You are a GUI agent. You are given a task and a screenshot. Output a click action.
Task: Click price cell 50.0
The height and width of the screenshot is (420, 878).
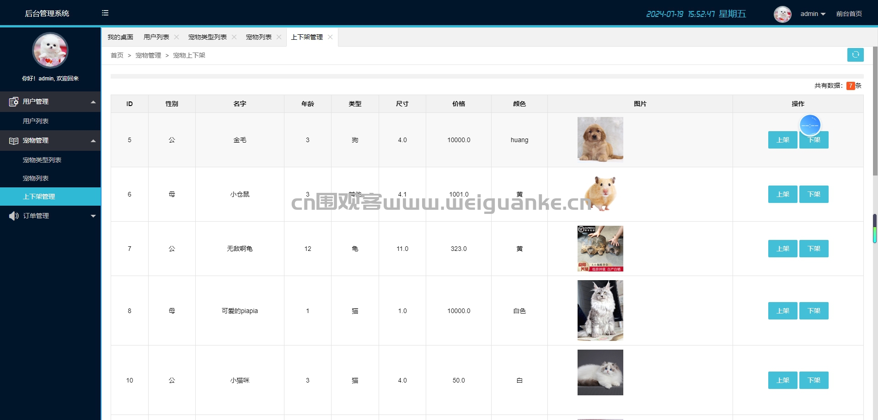coord(459,380)
